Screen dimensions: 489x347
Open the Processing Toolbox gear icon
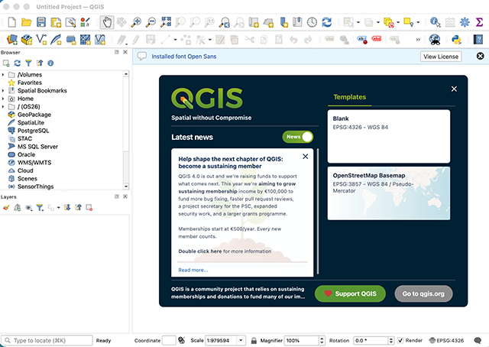click(465, 22)
